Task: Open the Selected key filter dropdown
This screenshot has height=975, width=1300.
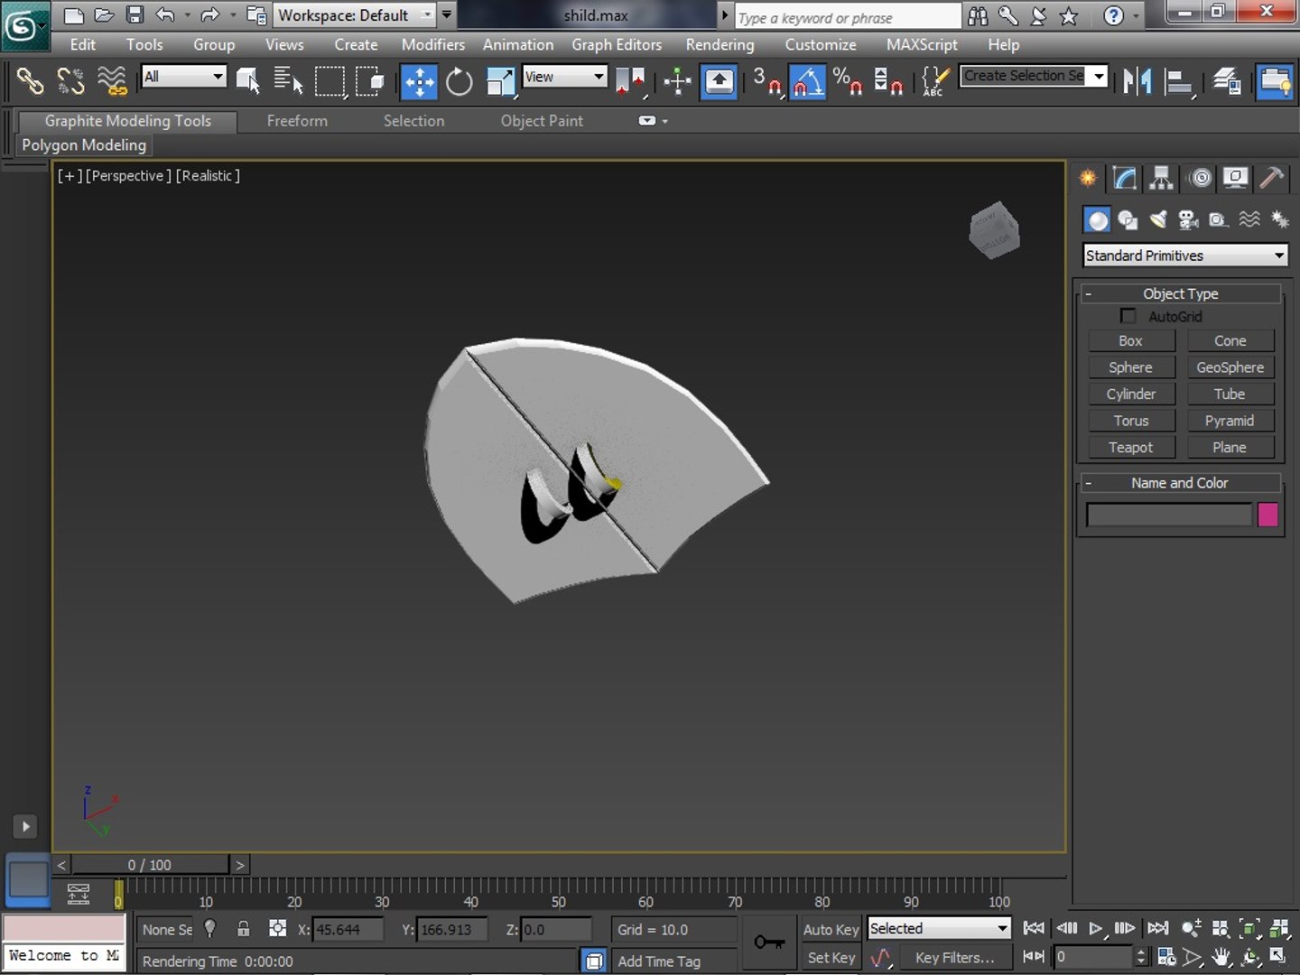Action: [939, 928]
